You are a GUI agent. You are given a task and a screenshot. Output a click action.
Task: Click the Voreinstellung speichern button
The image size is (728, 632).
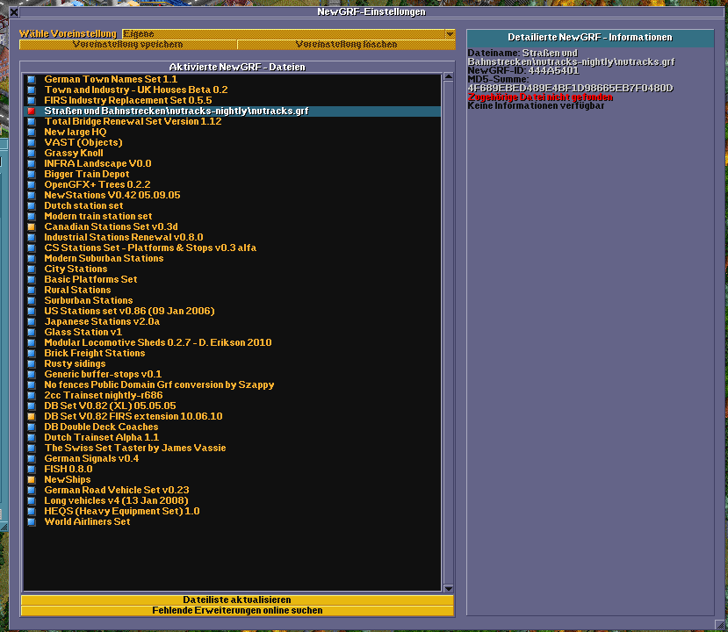point(128,45)
